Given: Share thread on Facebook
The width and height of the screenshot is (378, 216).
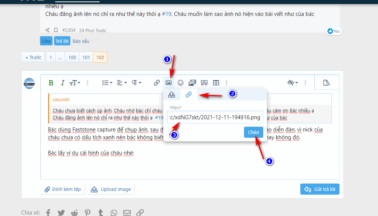Looking at the screenshot, I should (x=48, y=213).
